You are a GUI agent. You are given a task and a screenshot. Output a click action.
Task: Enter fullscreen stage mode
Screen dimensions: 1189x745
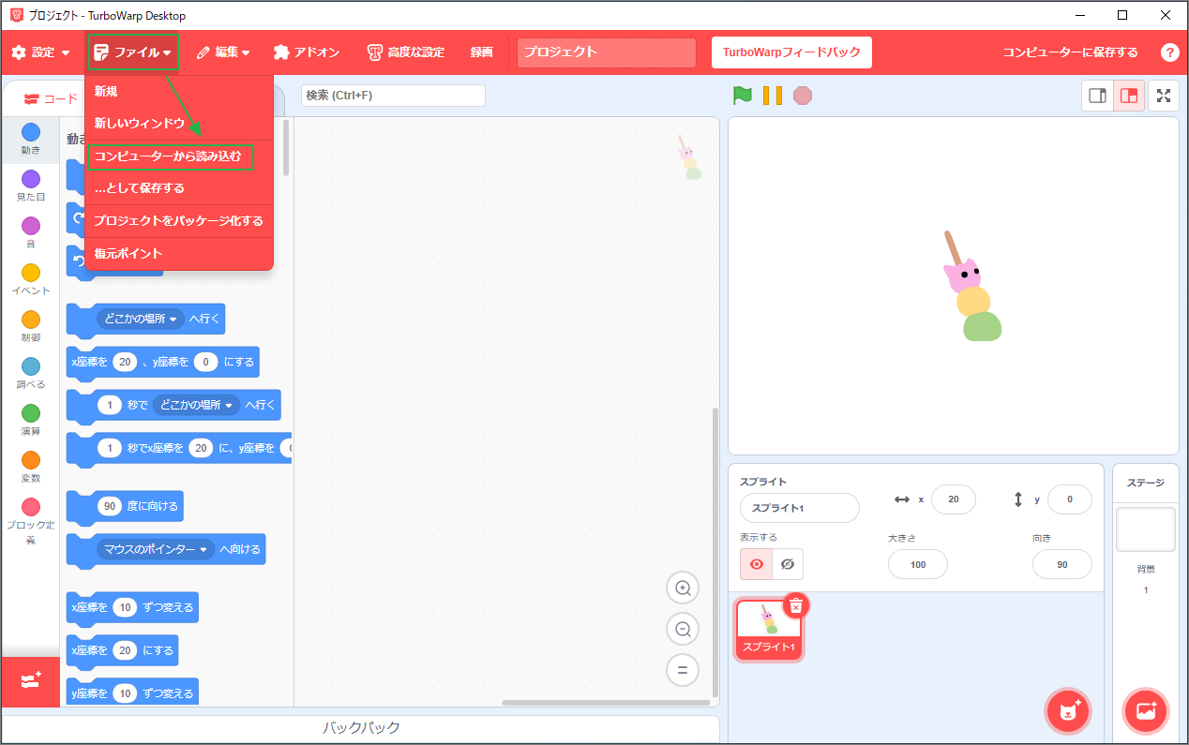tap(1164, 95)
